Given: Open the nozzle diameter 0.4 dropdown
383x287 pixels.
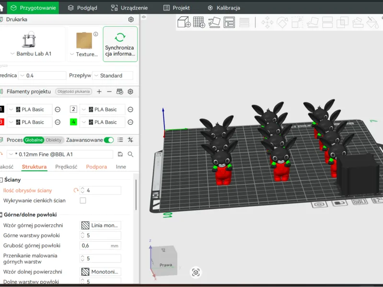Looking at the screenshot, I should pyautogui.click(x=43, y=76).
